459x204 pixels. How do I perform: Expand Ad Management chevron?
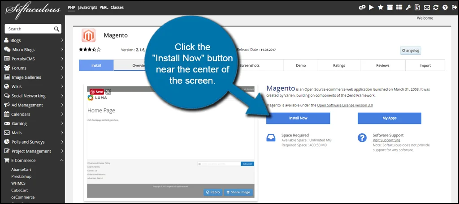[62, 105]
